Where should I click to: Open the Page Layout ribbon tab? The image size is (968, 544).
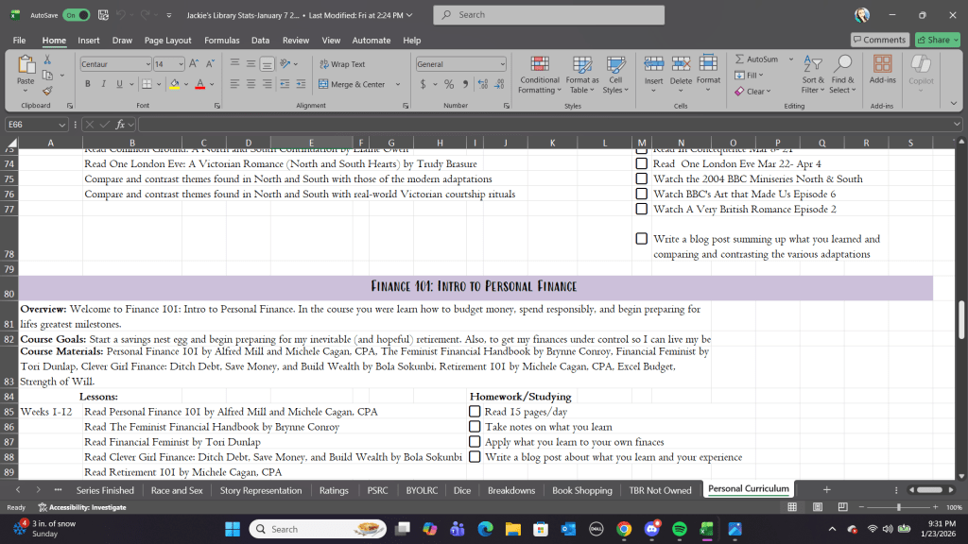[x=167, y=41]
